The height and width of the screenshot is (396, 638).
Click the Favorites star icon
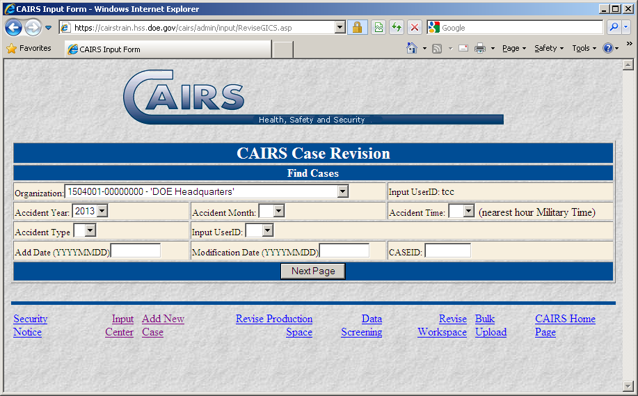[x=11, y=49]
